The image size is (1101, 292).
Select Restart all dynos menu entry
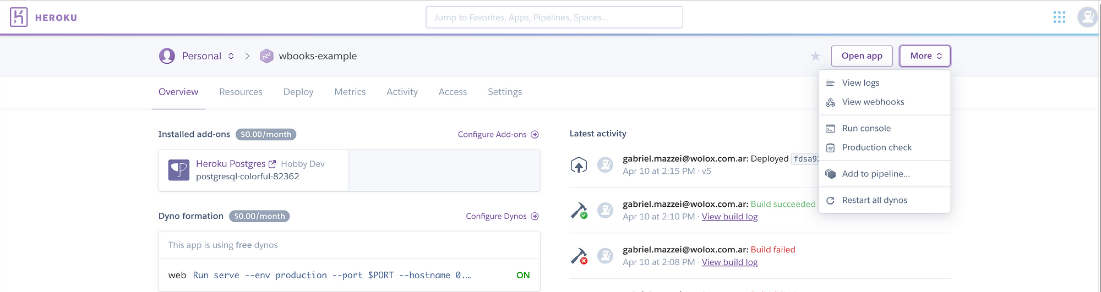(x=884, y=201)
